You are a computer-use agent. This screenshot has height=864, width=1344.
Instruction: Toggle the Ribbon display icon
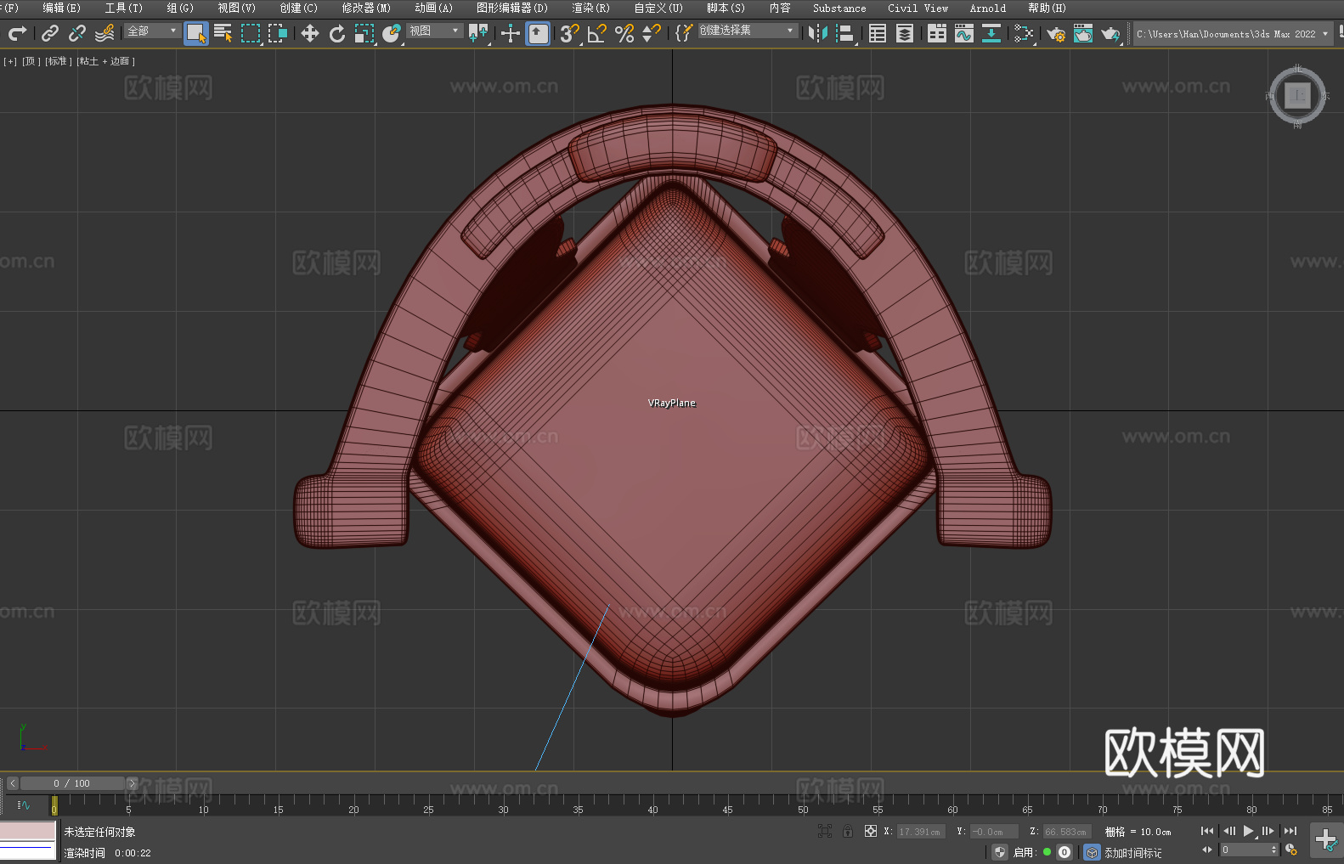[937, 33]
